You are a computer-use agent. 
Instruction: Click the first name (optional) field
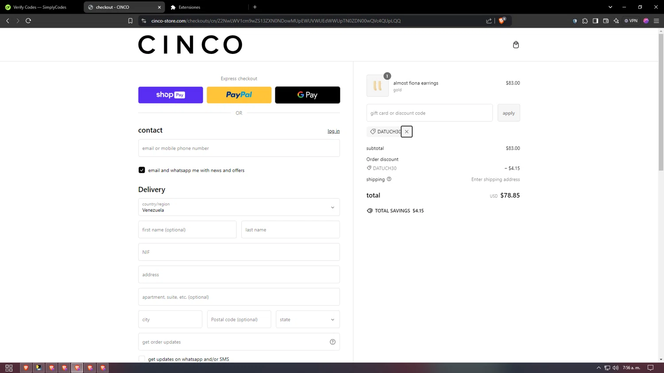click(187, 230)
